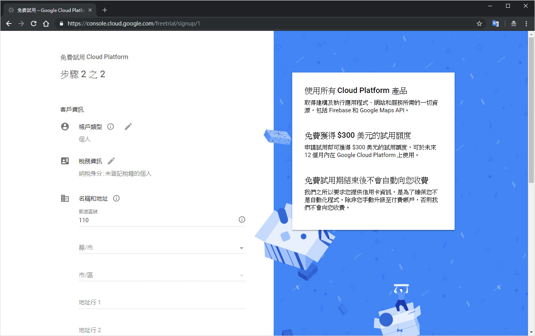Click the 客戶資訊 section label
Image resolution: width=535 pixels, height=336 pixels.
coord(72,110)
